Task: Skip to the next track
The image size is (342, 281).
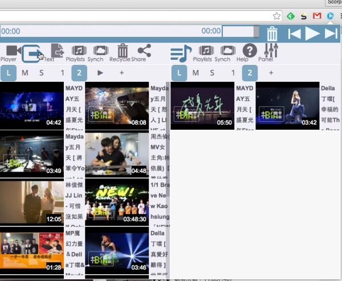Action: (331, 34)
